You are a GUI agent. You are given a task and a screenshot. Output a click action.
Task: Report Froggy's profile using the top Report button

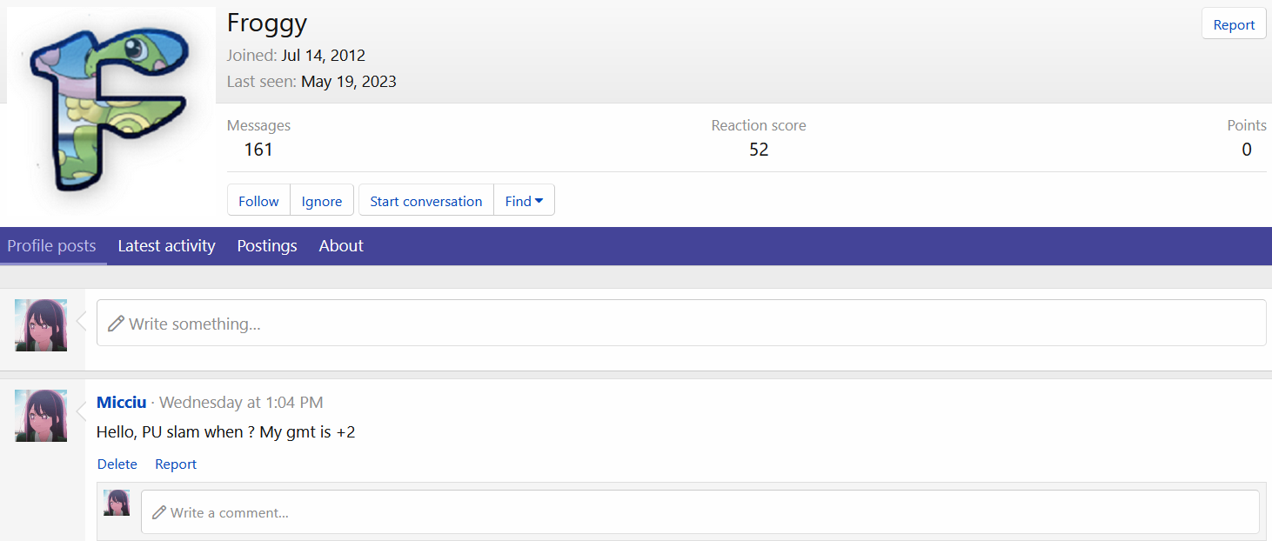[x=1234, y=24]
